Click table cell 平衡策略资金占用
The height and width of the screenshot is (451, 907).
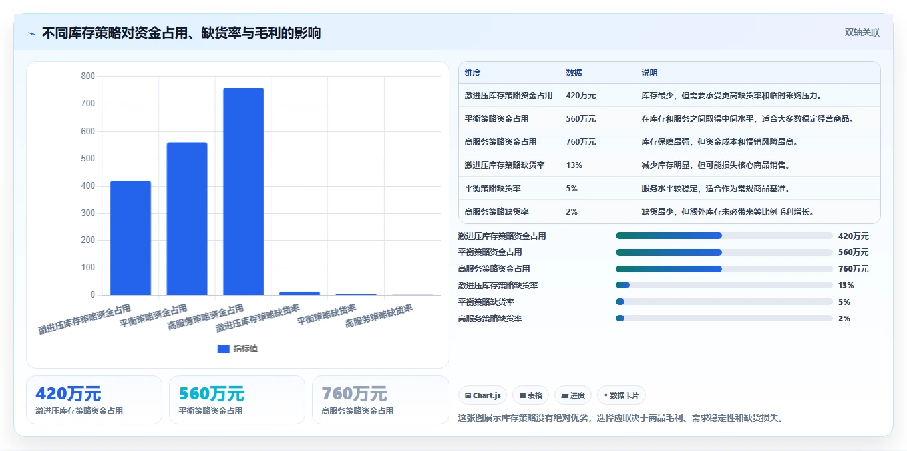click(x=496, y=119)
